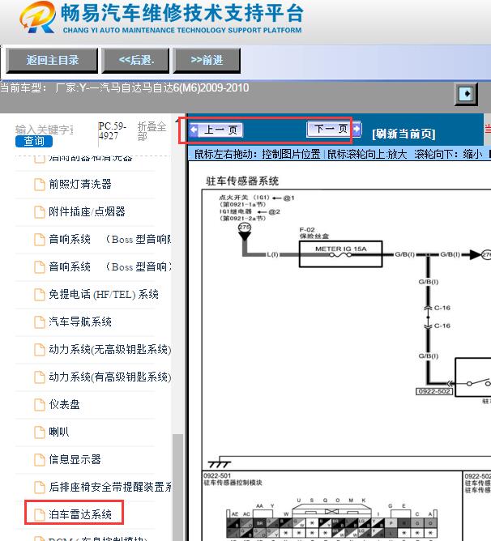The height and width of the screenshot is (541, 491).
Task: Click document icon beside 动力系统(无高级钥匙系统)
Action: click(40, 350)
